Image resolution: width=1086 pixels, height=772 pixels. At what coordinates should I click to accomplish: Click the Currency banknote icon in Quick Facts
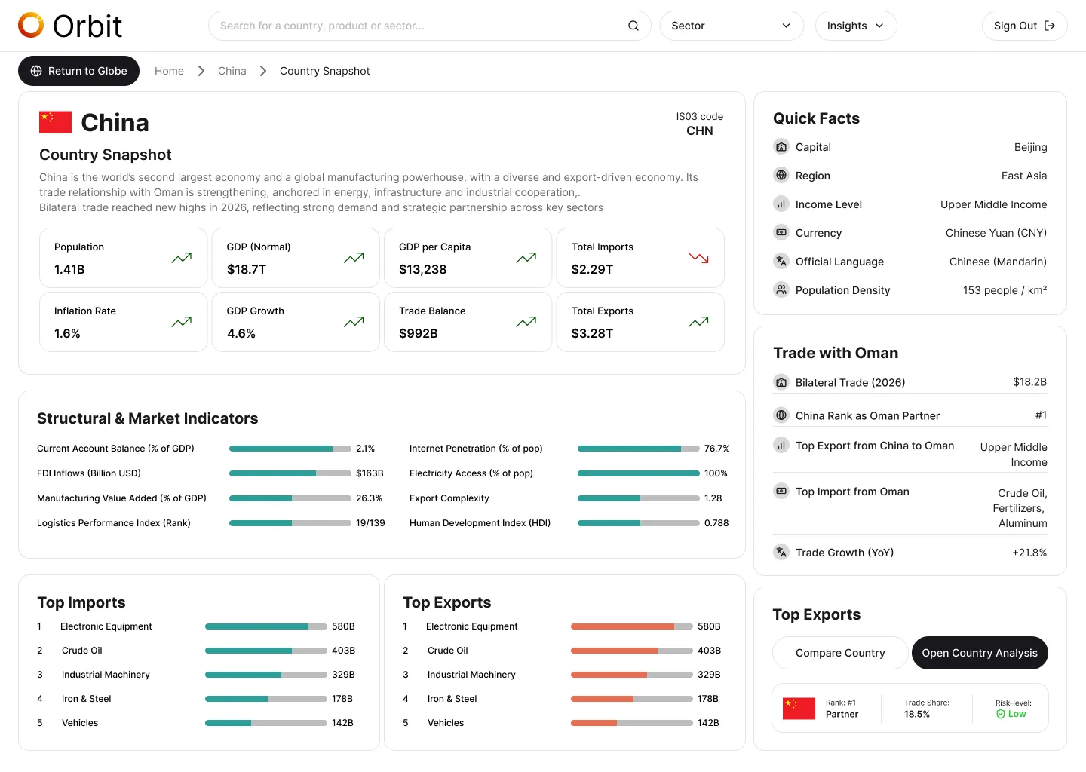click(x=781, y=233)
